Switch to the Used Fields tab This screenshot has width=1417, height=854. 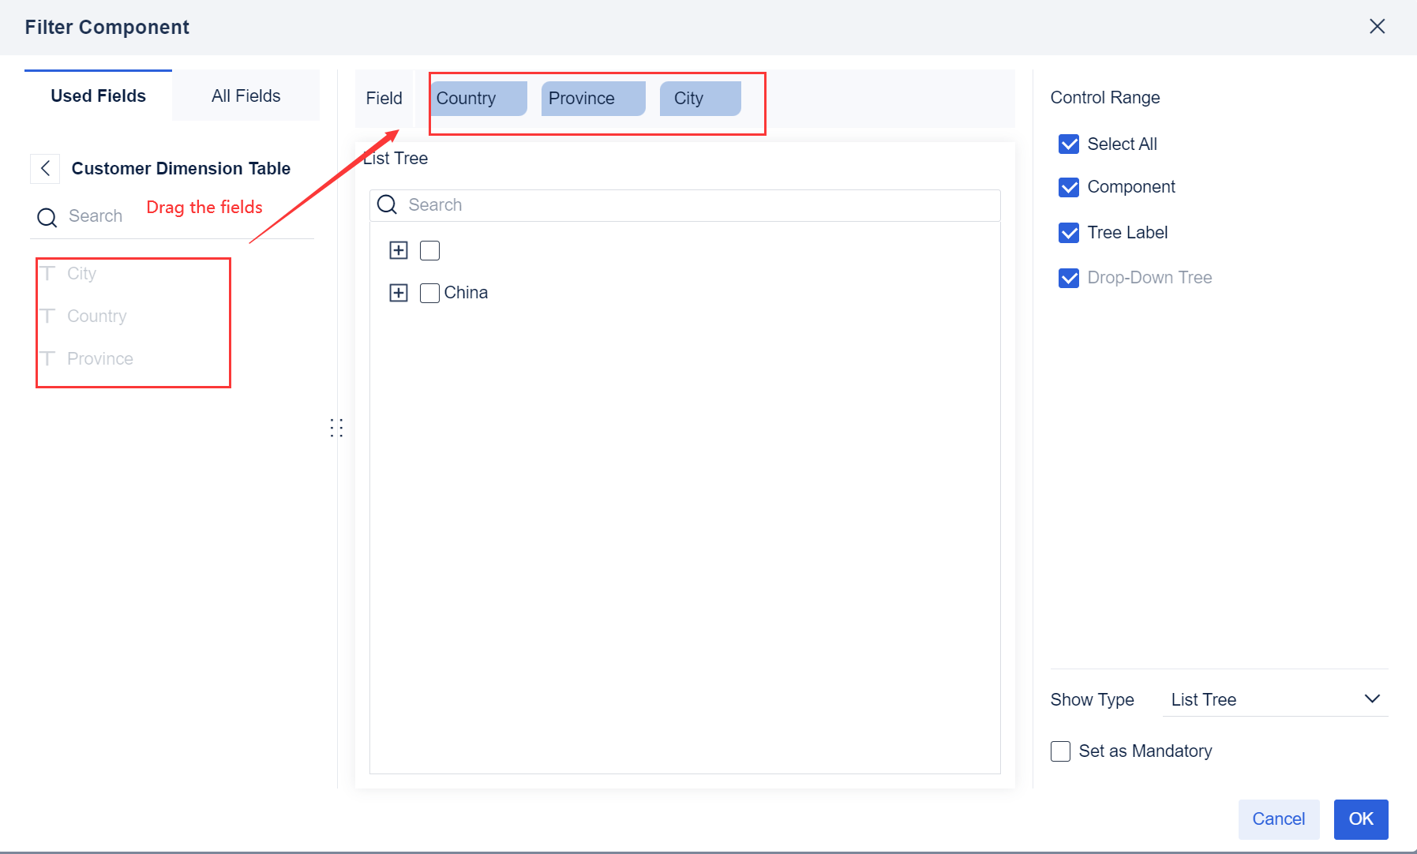(x=98, y=96)
